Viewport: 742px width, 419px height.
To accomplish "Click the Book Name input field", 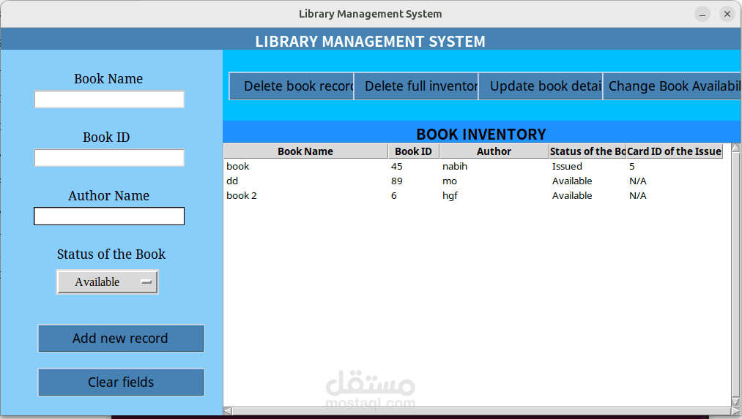I will tap(109, 99).
